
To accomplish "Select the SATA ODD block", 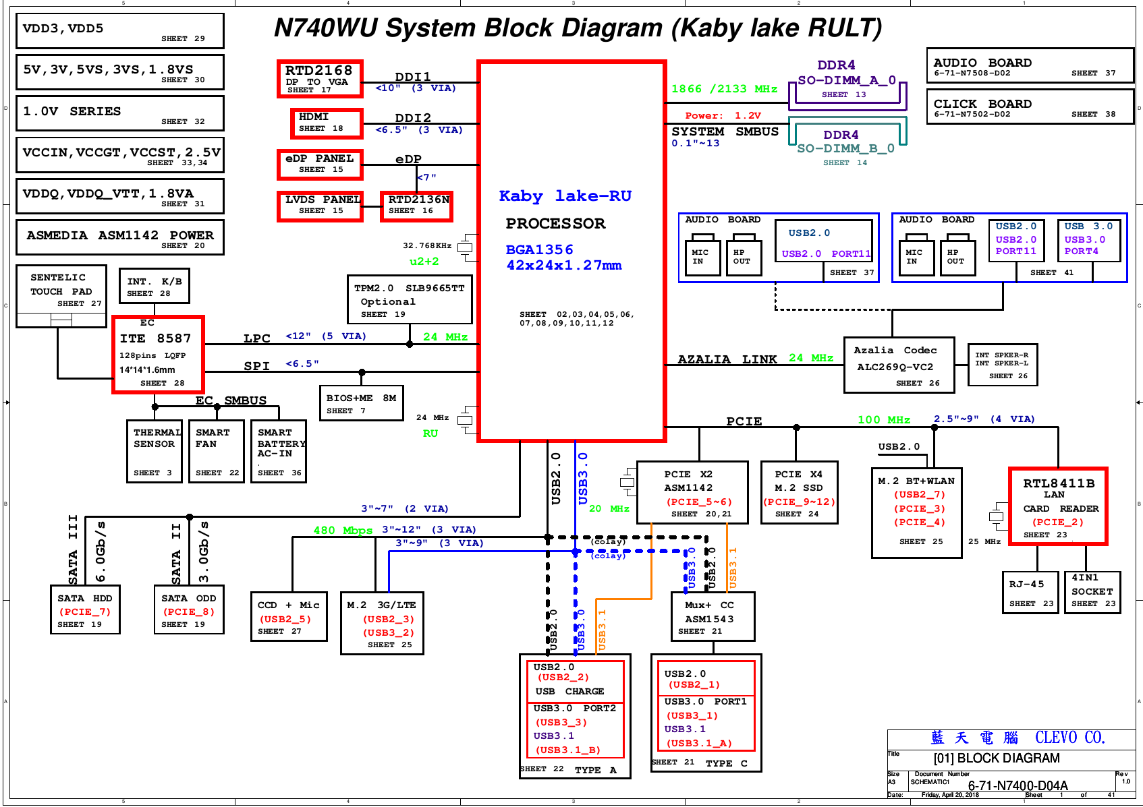I will tap(189, 609).
